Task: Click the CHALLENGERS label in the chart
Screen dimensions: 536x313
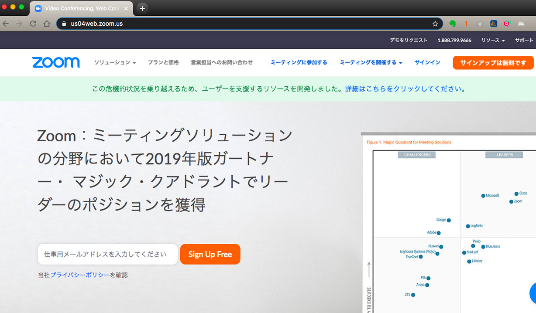Action: [x=417, y=155]
